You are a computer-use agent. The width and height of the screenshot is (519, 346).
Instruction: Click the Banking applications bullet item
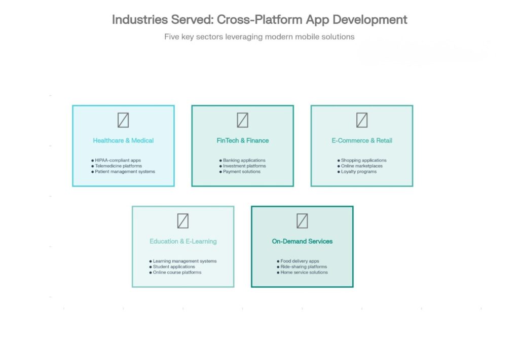pyautogui.click(x=245, y=160)
